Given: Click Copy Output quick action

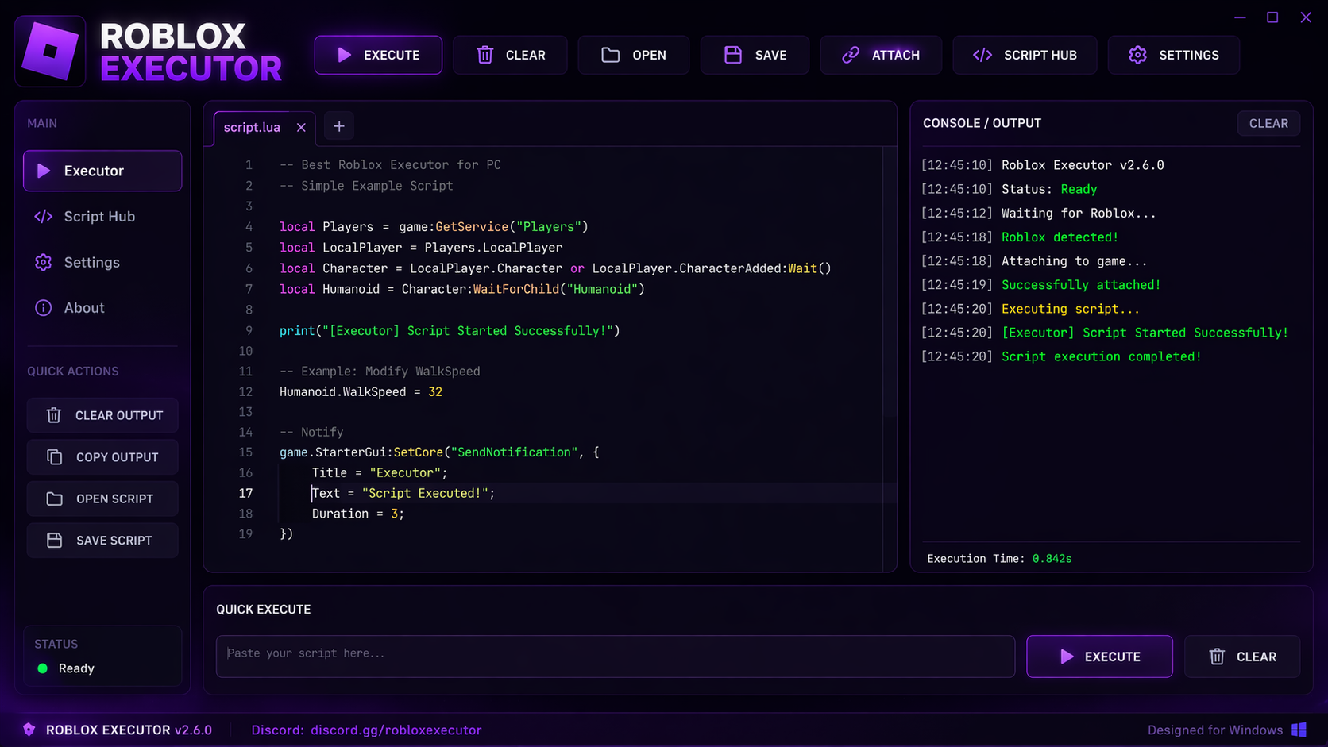Looking at the screenshot, I should coord(102,457).
